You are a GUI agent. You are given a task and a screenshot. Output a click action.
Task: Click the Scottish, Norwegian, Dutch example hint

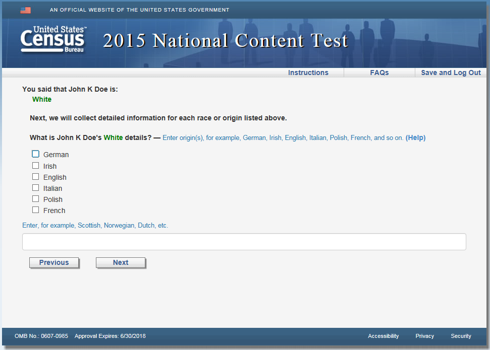coord(95,226)
